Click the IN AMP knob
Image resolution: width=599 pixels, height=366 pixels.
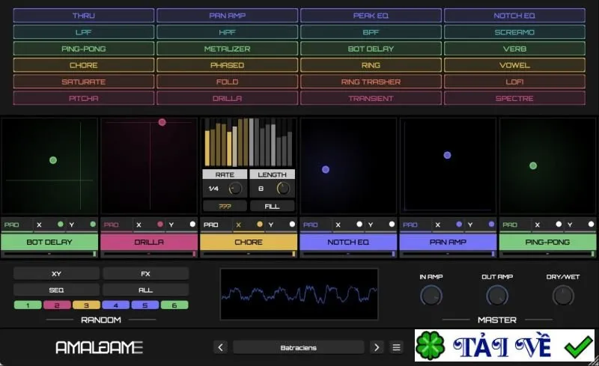pos(431,296)
